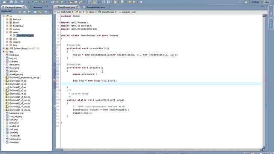This screenshot has width=274, height=154.
Task: Place cursor on super.prepare() line
Action: point(85,74)
